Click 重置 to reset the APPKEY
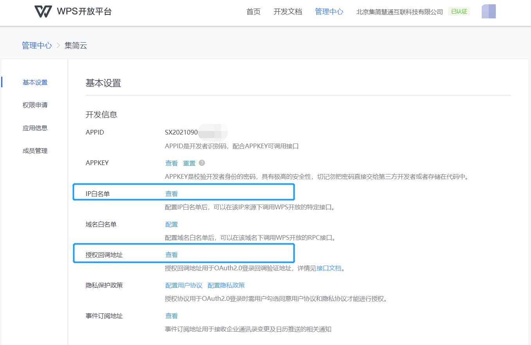Viewport: 531px width, 345px height. pyautogui.click(x=189, y=163)
